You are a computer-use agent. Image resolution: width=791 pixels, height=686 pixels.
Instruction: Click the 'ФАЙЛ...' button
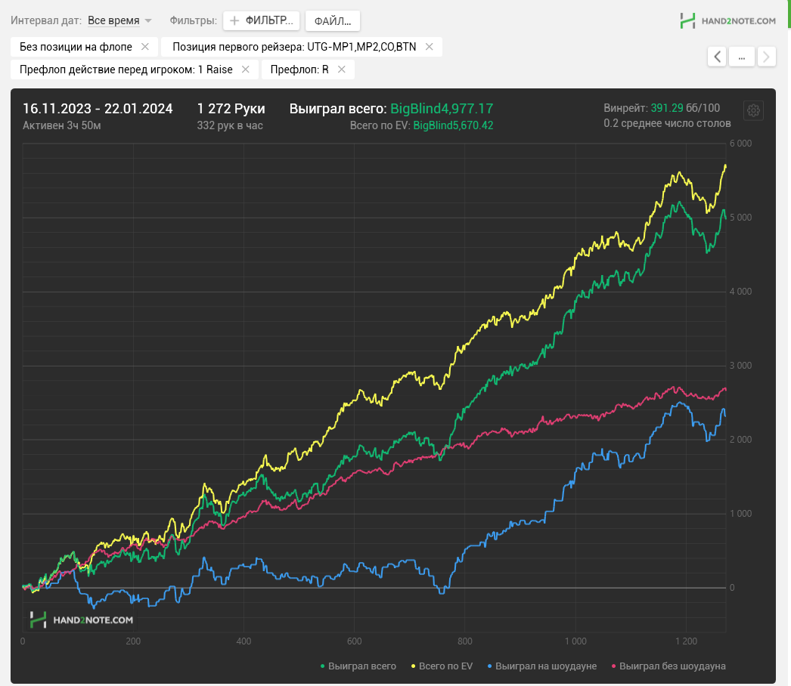point(333,20)
